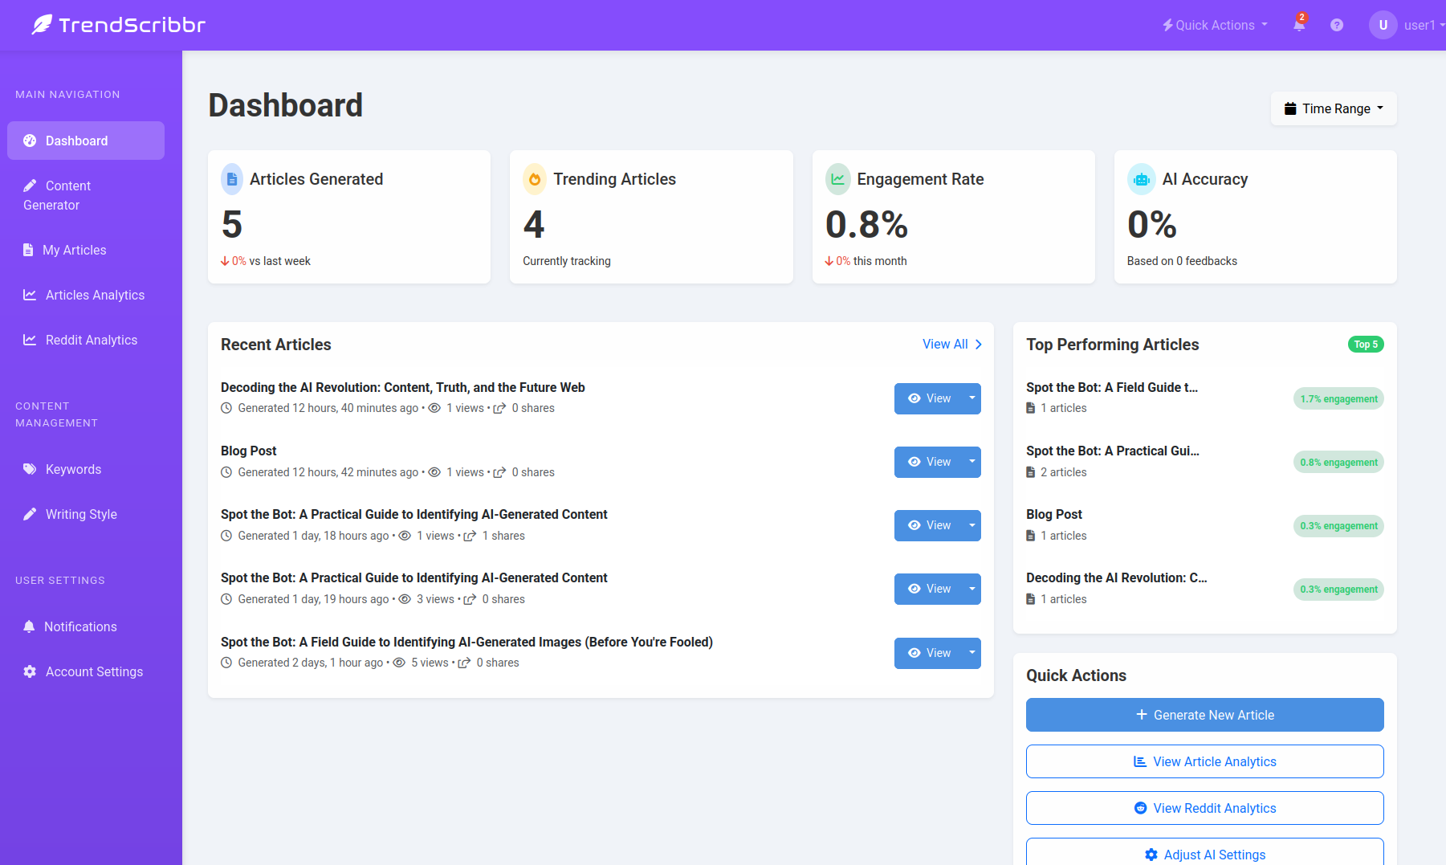Viewport: 1446px width, 865px height.
Task: Click the TrendScribbr logo
Action: tap(117, 24)
